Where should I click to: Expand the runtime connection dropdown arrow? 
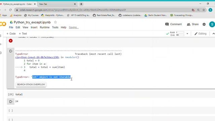[187, 34]
